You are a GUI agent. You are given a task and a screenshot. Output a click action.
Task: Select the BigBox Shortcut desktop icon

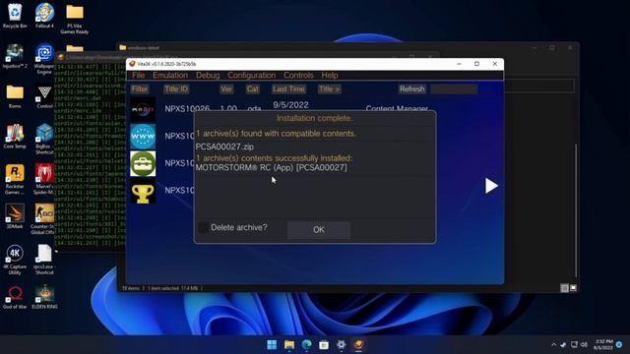click(44, 140)
